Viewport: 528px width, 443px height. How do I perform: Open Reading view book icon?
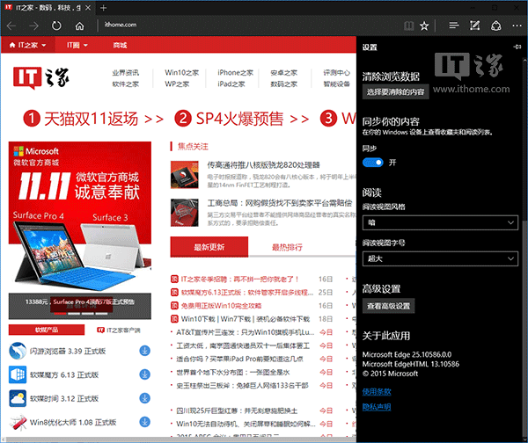pos(408,25)
